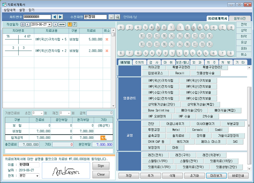This screenshot has width=254, height=183.
Task: Switch to the 첨부사진 tab
Action: click(x=240, y=18)
